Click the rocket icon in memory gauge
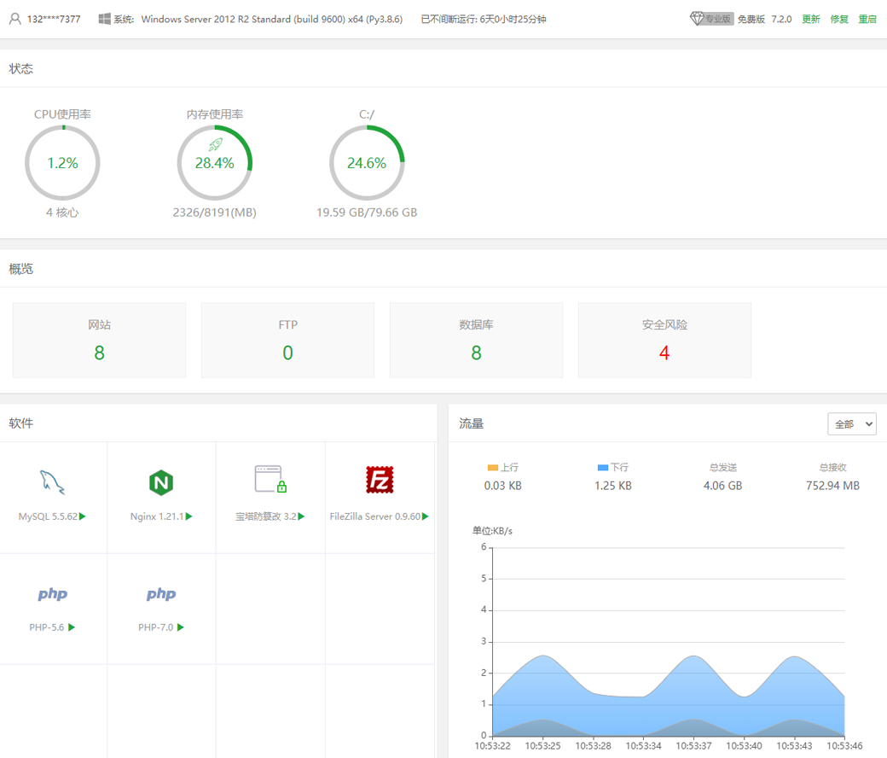The height and width of the screenshot is (758, 887). (x=215, y=145)
